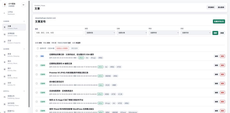Click 编辑 for 郑州春日赏花纪行
The width and height of the screenshot is (230, 113).
point(216,83)
